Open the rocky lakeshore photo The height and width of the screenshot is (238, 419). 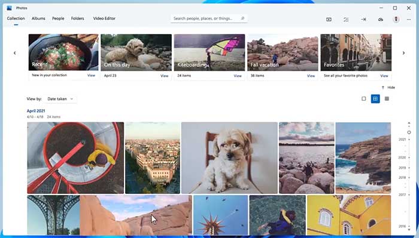coord(306,158)
